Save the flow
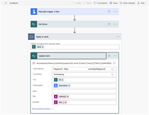This screenshot has height=115, width=149. point(113,3)
